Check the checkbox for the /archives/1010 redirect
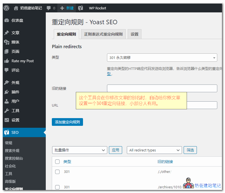Image resolution: width=225 pixels, height=193 pixels. pos(57,187)
